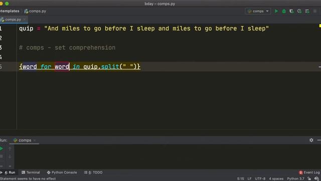
Task: Toggle the read-only lock icon in status bar
Action: tap(309, 179)
